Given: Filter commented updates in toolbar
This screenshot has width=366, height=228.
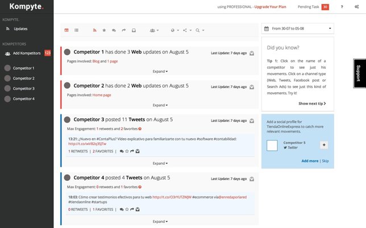Looking at the screenshot, I should tap(114, 30).
